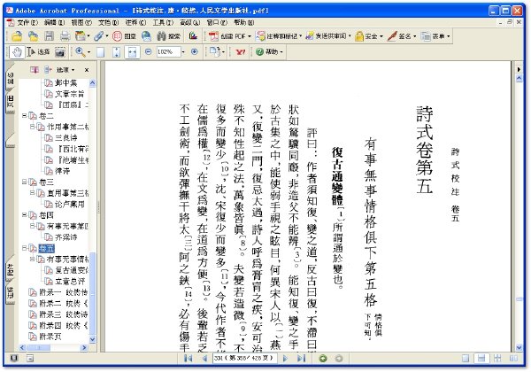
Task: Collapse the 卷三 bookmark node
Action: click(x=24, y=182)
